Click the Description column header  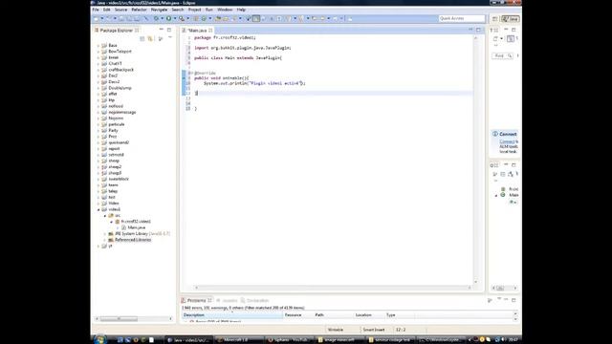point(232,314)
